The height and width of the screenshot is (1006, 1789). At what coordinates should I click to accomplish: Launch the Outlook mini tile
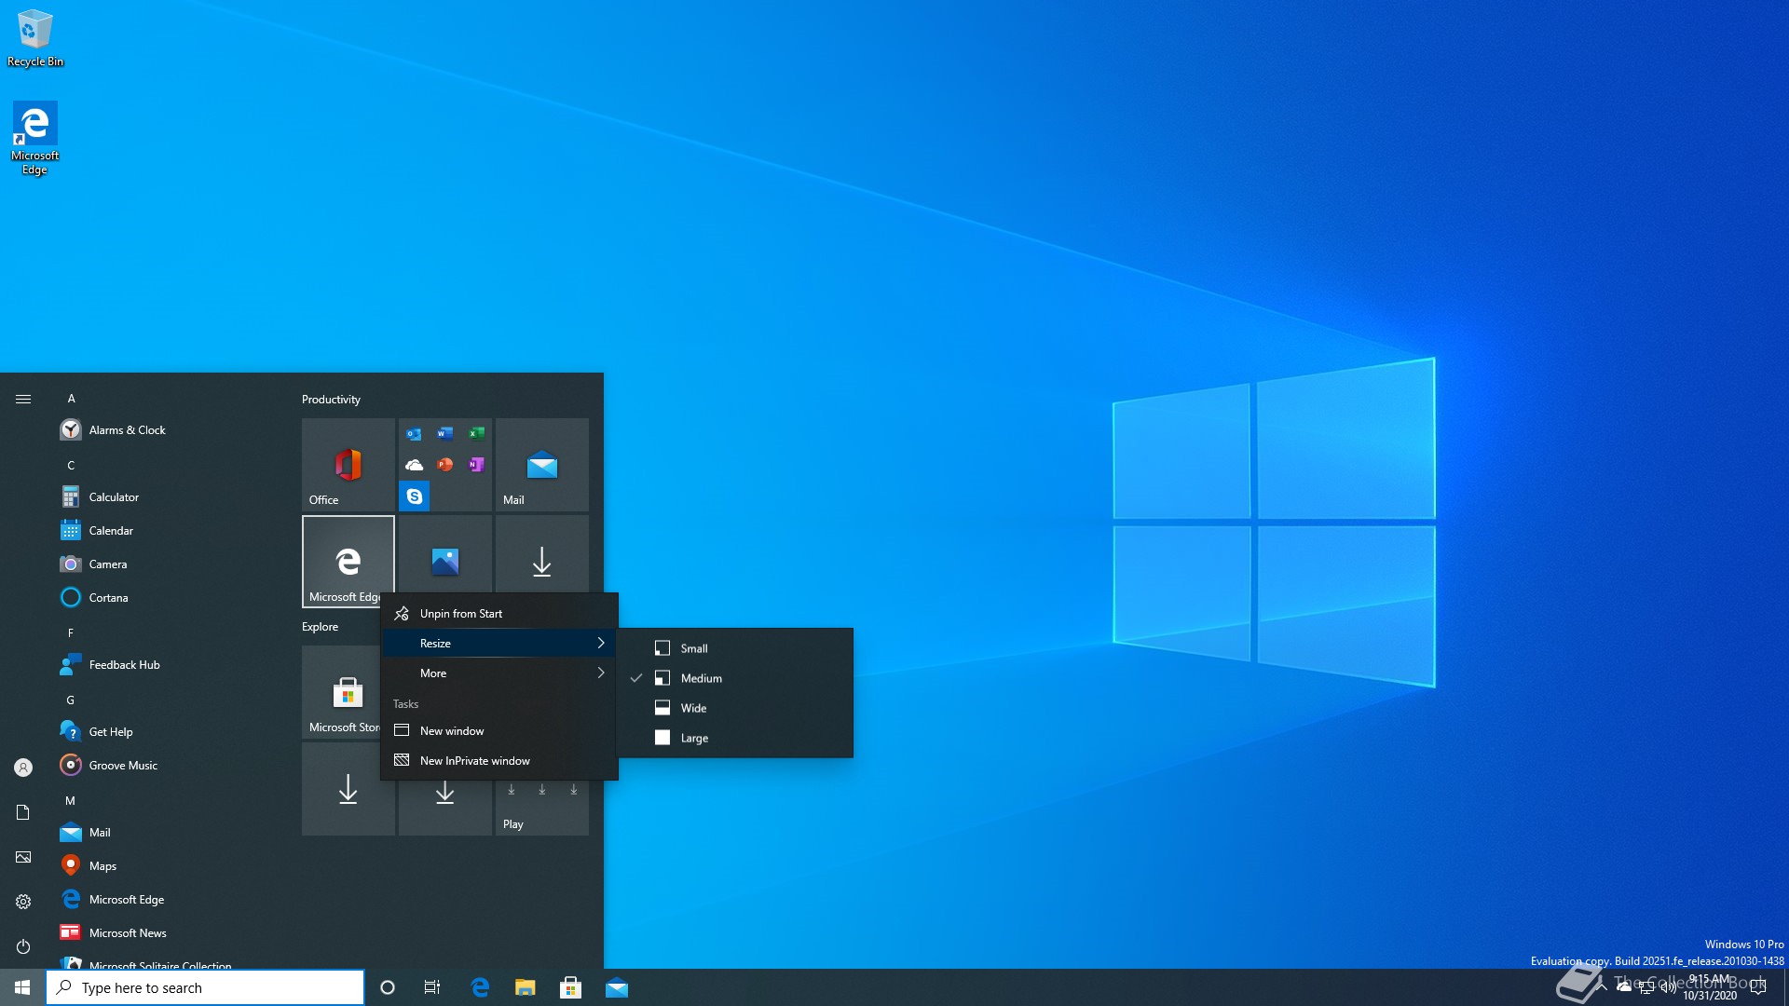tap(414, 434)
